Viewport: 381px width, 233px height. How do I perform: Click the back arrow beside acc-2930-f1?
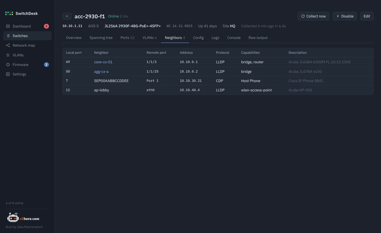click(x=67, y=16)
